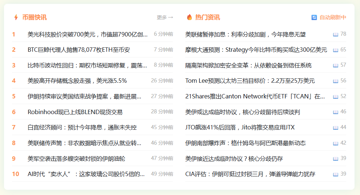Open hot article JTO飙涨41%后回落
This screenshot has height=195, width=360.
click(x=240, y=128)
